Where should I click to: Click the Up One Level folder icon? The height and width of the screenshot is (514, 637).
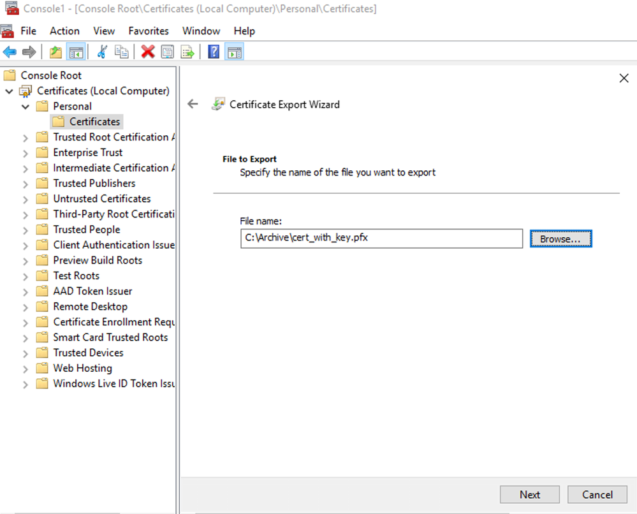56,52
